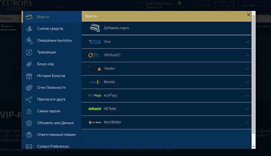This screenshot has height=156, width=271.
Task: Click the gift box icon for История Бонусов
Action: pyautogui.click(x=29, y=76)
